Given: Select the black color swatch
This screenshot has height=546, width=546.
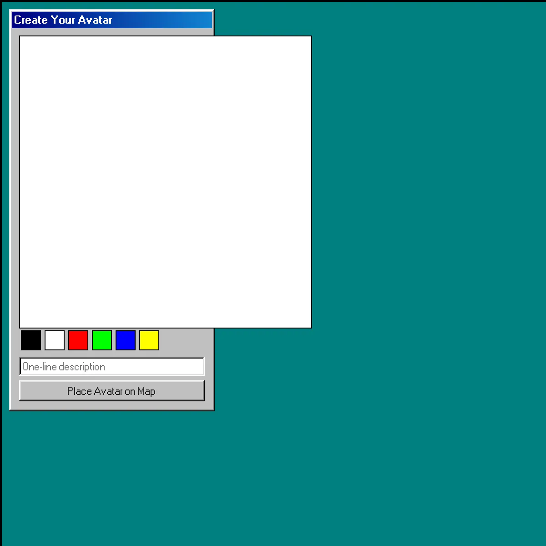Looking at the screenshot, I should click(31, 340).
